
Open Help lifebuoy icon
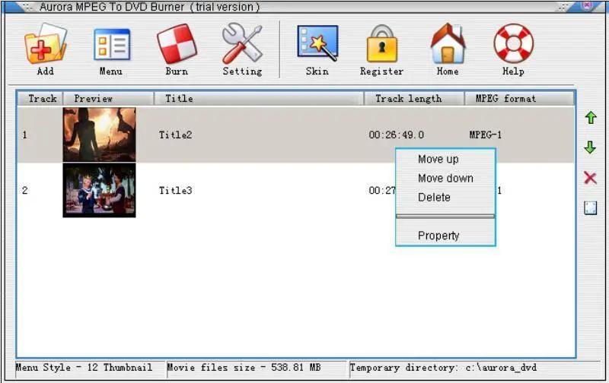coord(513,43)
